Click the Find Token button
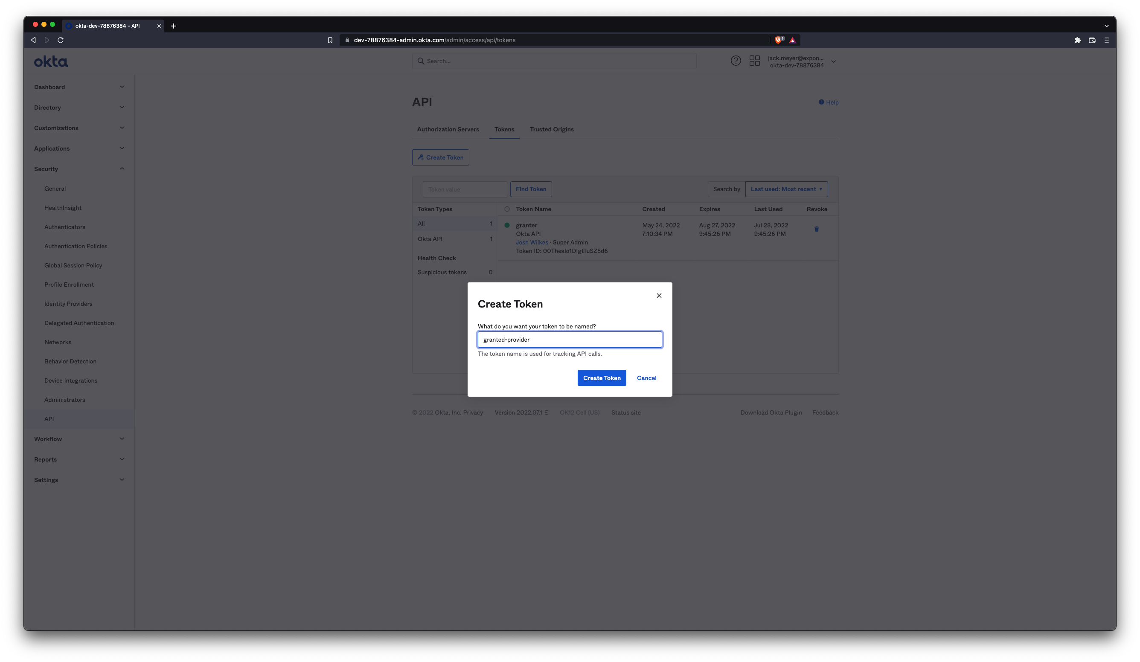The height and width of the screenshot is (662, 1140). (x=531, y=189)
